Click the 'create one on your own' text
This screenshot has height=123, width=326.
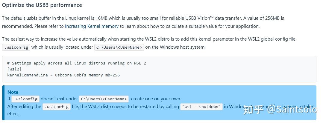pyautogui.click(x=156, y=99)
